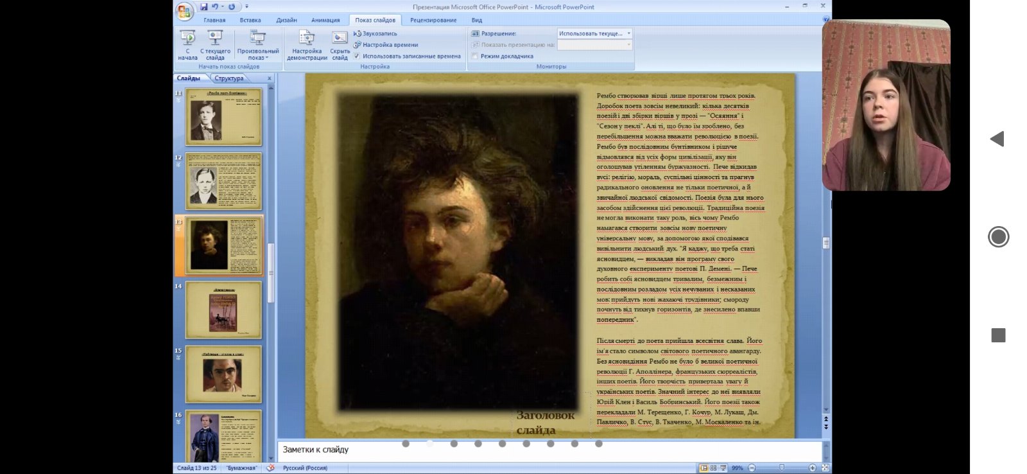Click the spell check icon in status bar

tap(270, 468)
